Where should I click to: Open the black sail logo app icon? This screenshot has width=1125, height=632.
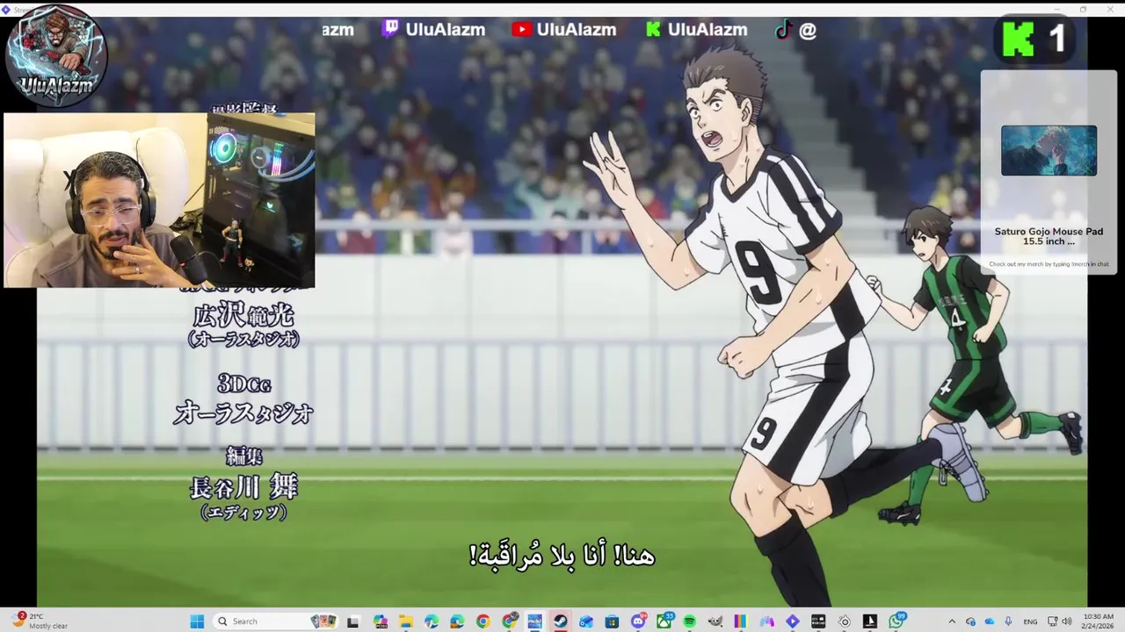pos(870,621)
